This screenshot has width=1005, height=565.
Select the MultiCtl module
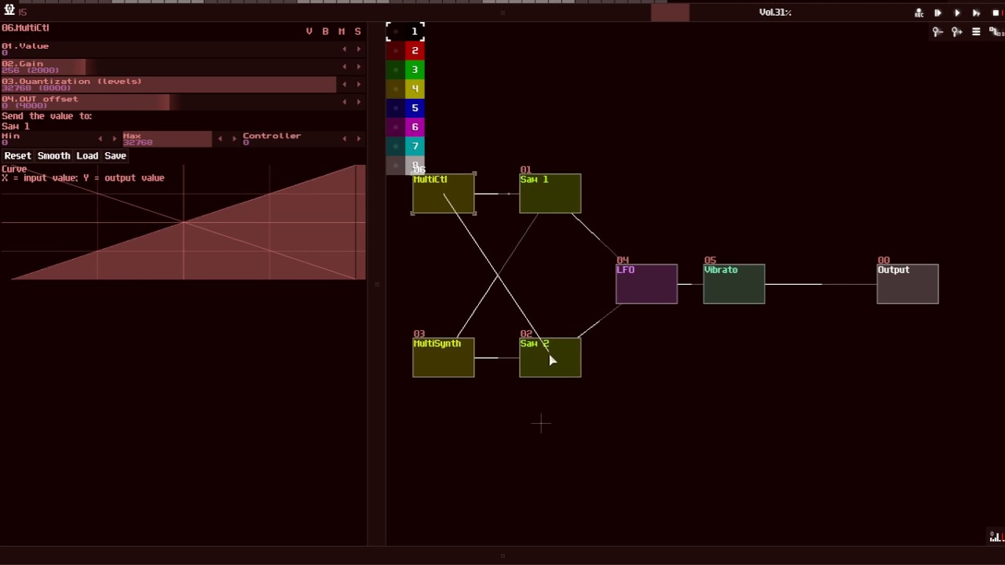[x=444, y=193]
